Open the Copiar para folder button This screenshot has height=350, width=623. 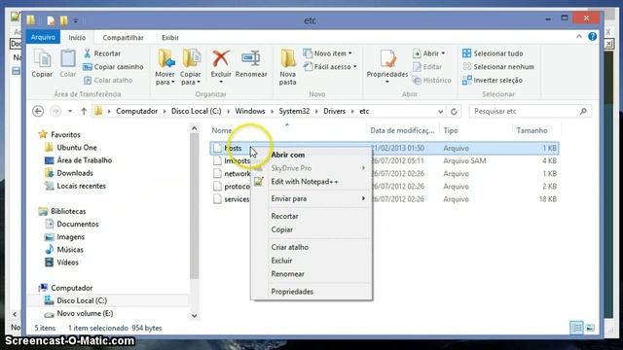coord(191,67)
